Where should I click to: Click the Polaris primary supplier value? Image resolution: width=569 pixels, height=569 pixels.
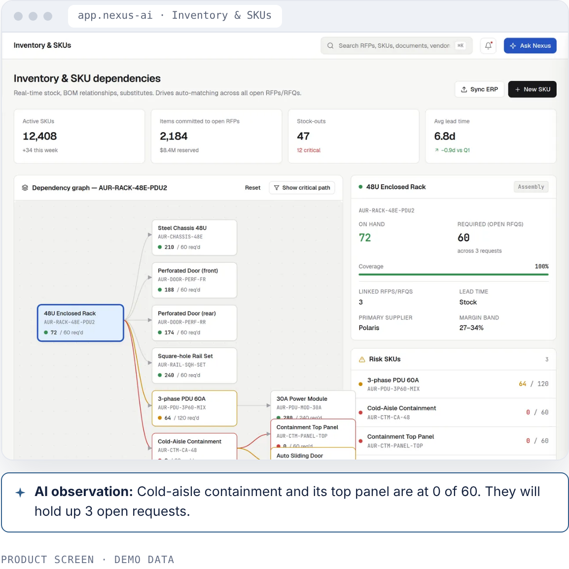coord(369,328)
